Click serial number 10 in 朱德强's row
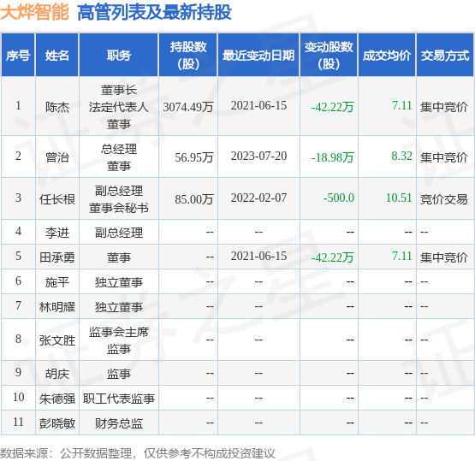Screen dimensions: 475x461 18,397
